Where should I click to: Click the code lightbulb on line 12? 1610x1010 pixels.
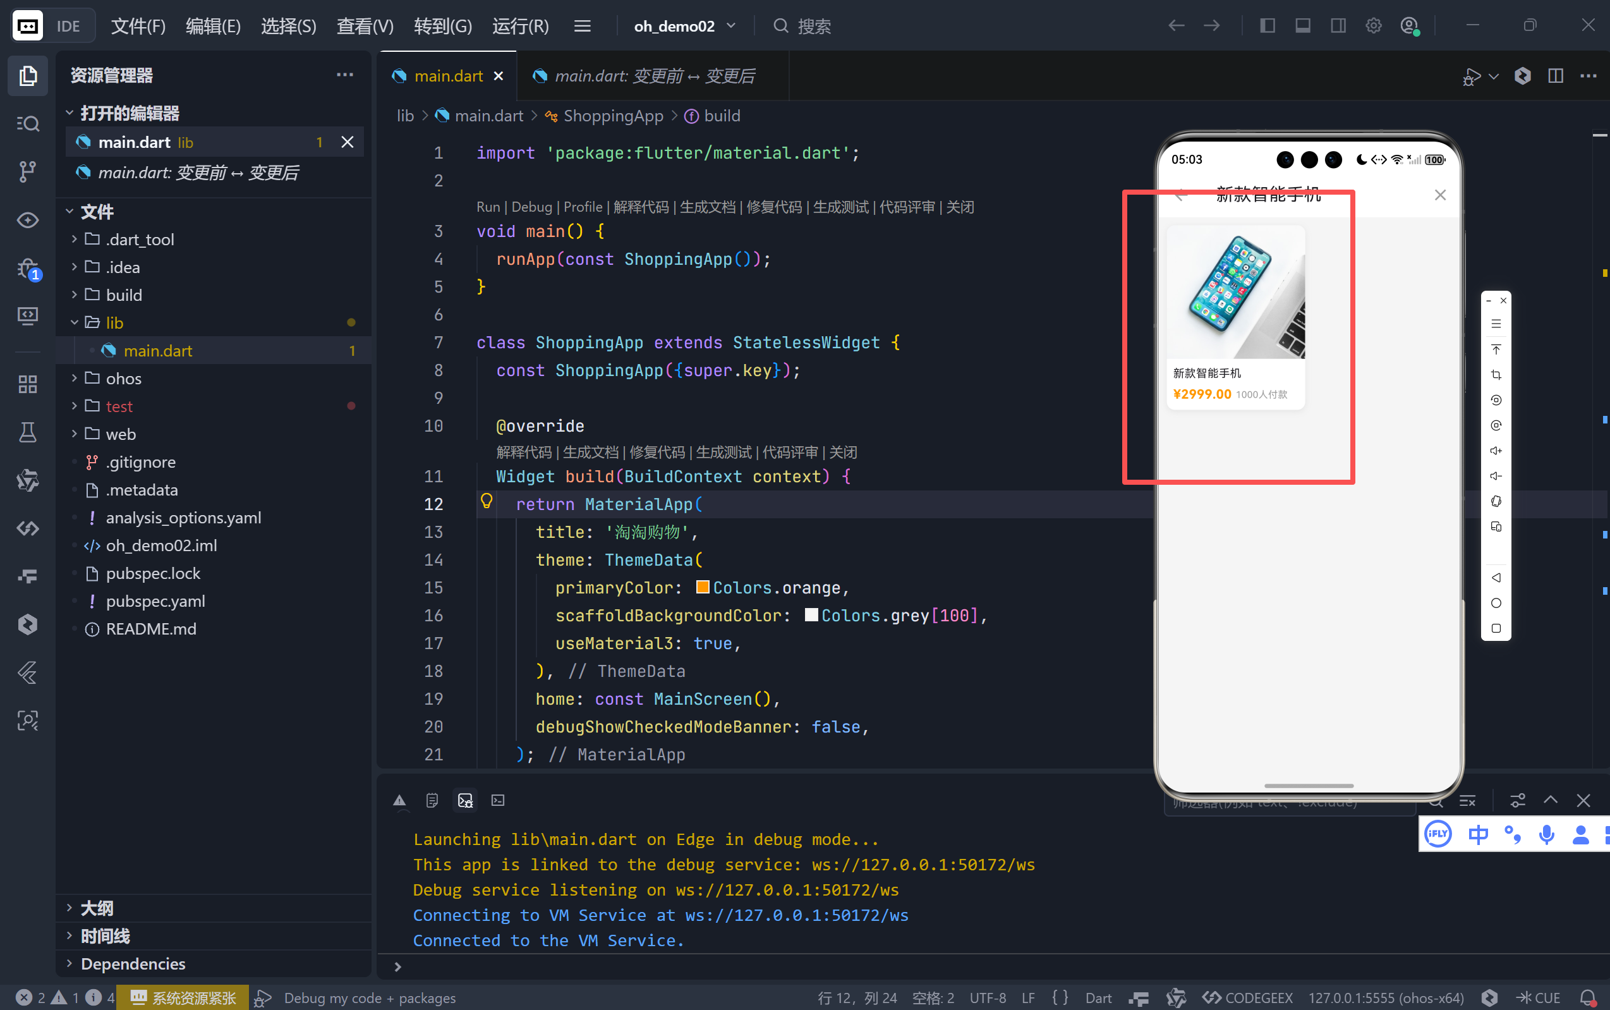486,501
